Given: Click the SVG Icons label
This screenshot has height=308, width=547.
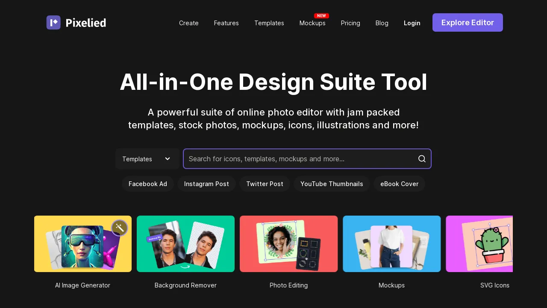Looking at the screenshot, I should point(495,285).
